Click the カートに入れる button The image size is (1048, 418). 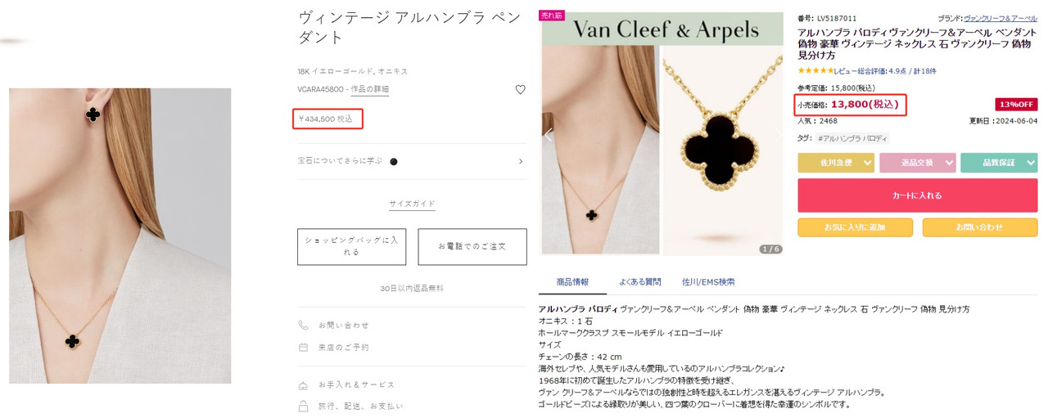[918, 196]
